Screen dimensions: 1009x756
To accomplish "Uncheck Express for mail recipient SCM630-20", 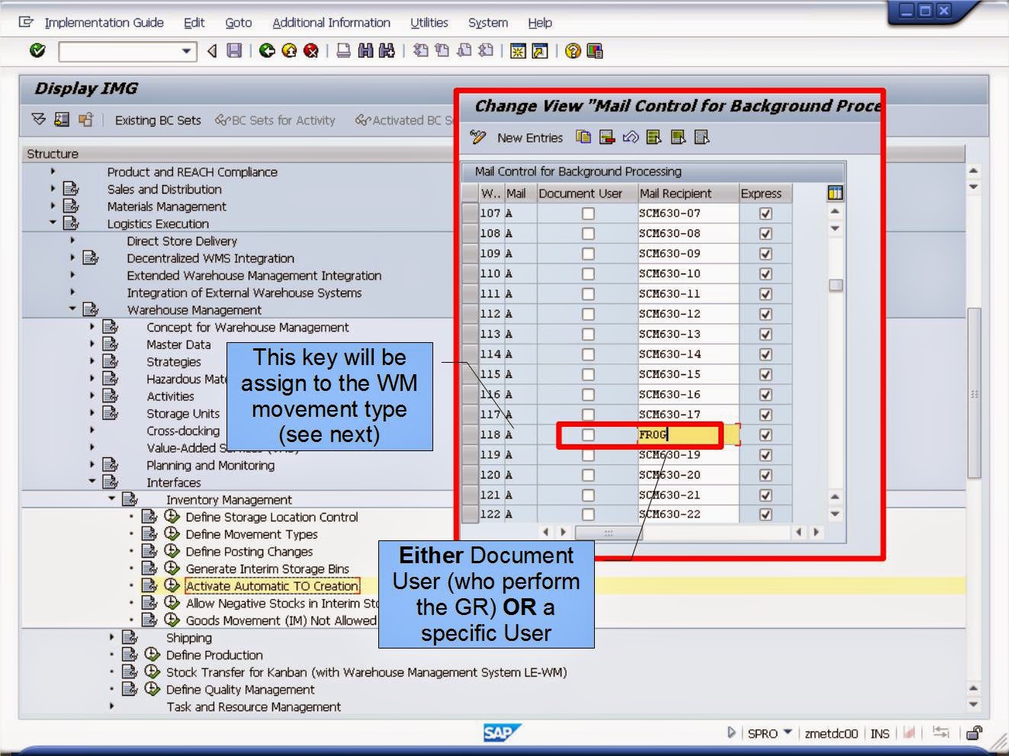I will (765, 474).
